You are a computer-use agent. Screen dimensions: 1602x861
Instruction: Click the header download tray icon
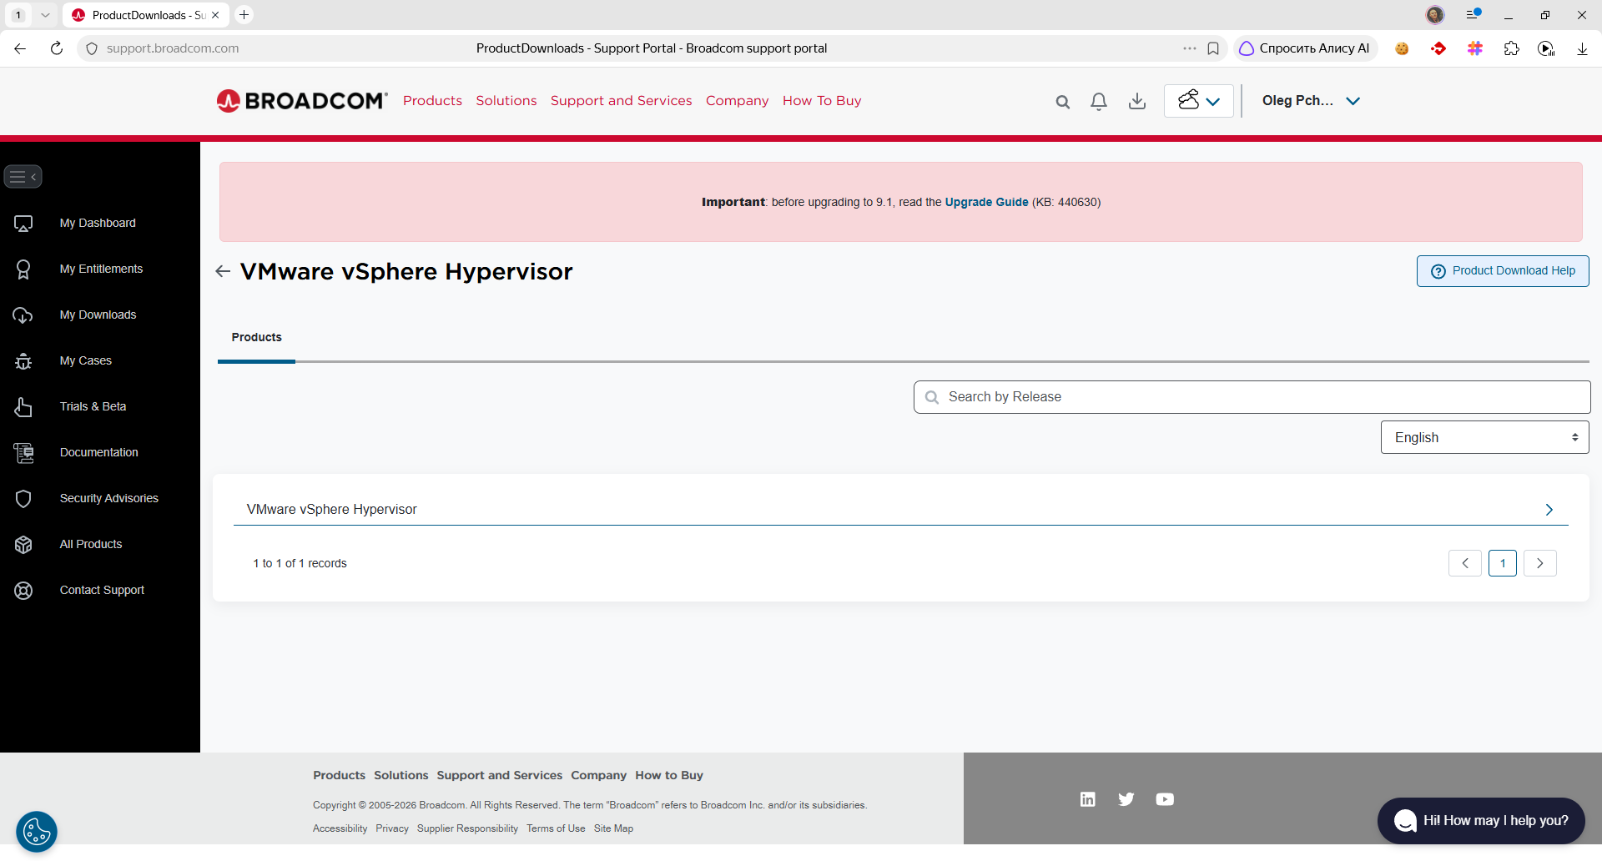(x=1136, y=101)
